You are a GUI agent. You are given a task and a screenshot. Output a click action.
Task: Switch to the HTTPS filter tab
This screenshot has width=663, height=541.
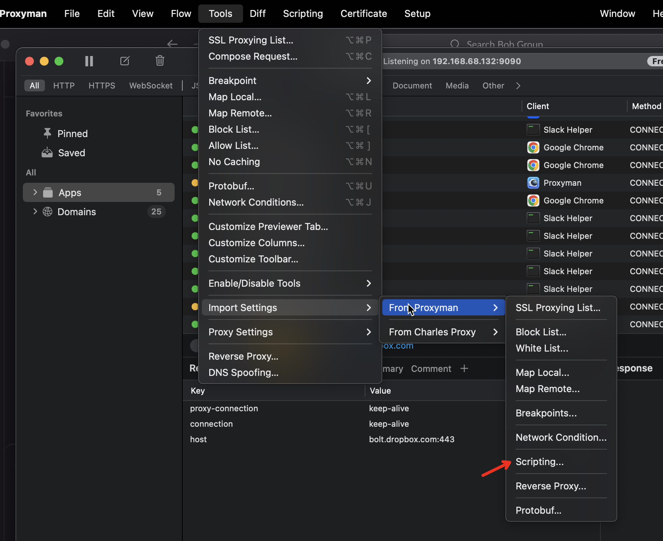102,85
